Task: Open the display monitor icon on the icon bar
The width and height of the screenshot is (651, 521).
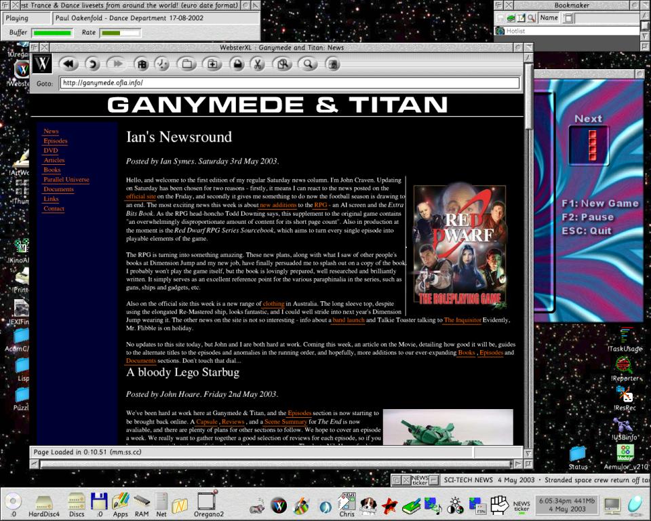Action: pos(612,505)
